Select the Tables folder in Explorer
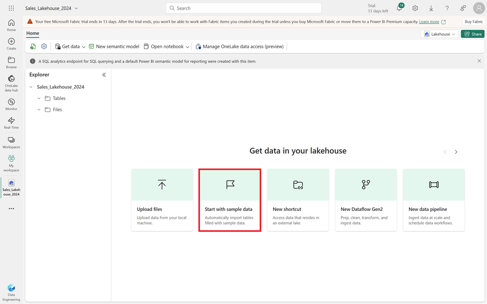The image size is (487, 304). pyautogui.click(x=59, y=98)
